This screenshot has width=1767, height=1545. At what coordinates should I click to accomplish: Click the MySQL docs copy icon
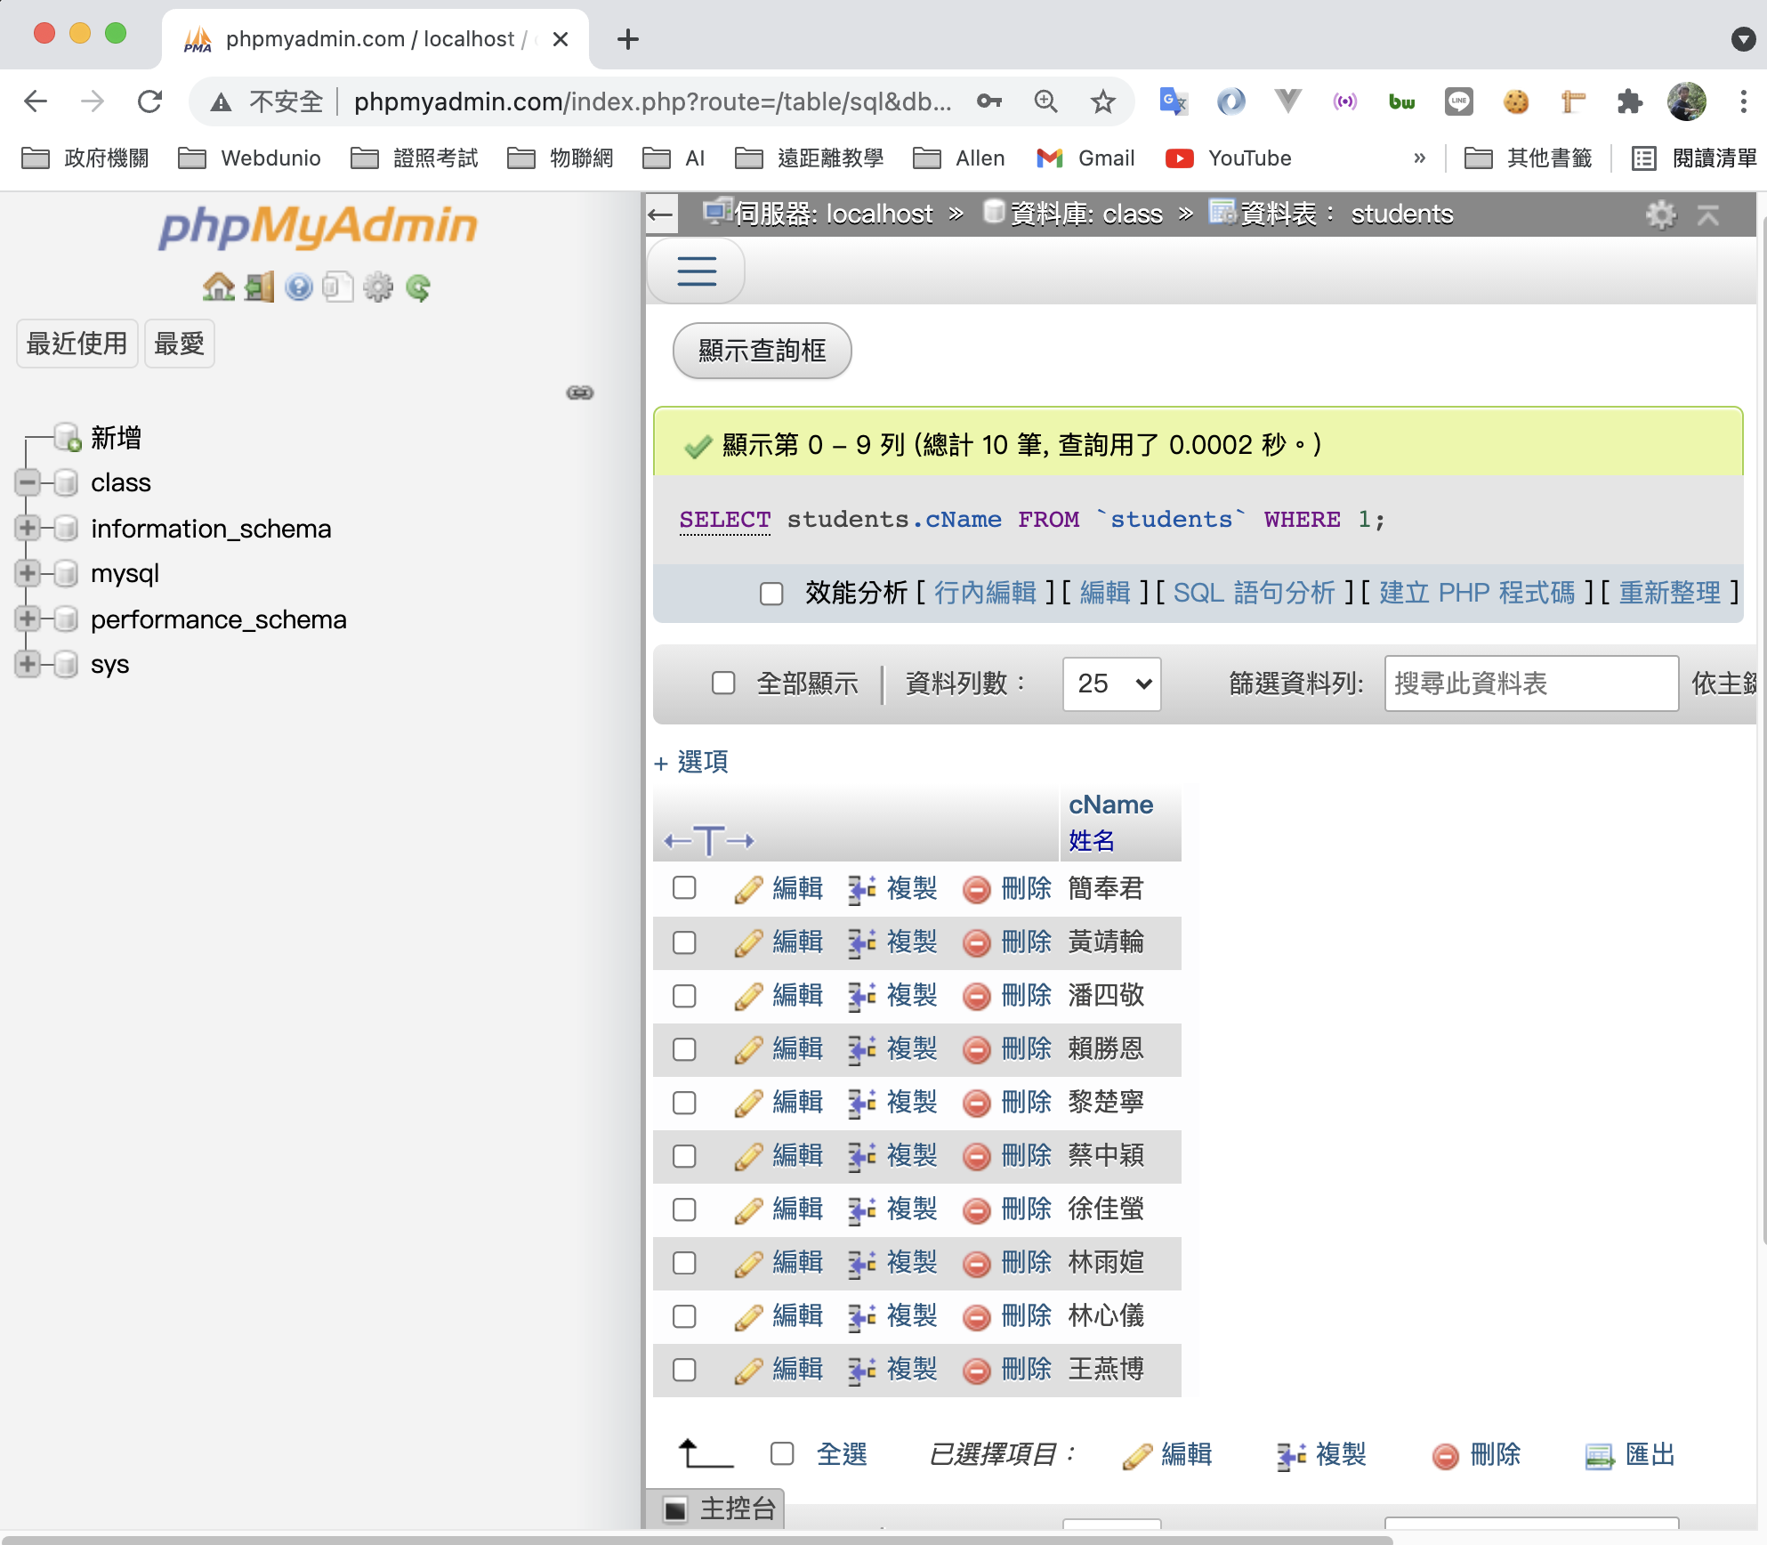click(338, 287)
